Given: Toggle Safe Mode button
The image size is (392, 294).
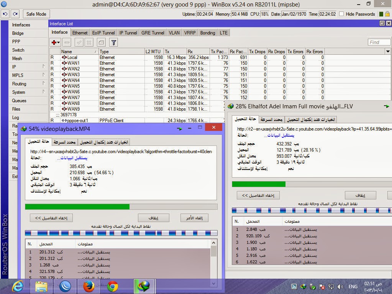Looking at the screenshot, I should (36, 14).
